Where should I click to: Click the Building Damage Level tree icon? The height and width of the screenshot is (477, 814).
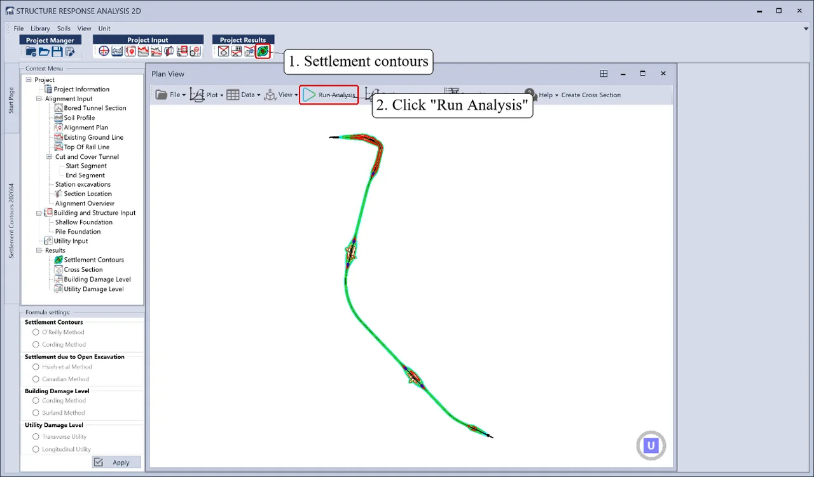pos(59,279)
